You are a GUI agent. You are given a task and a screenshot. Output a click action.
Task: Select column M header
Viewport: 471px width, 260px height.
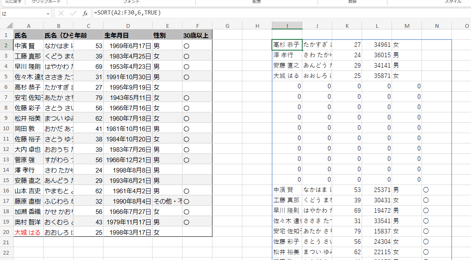coord(407,26)
